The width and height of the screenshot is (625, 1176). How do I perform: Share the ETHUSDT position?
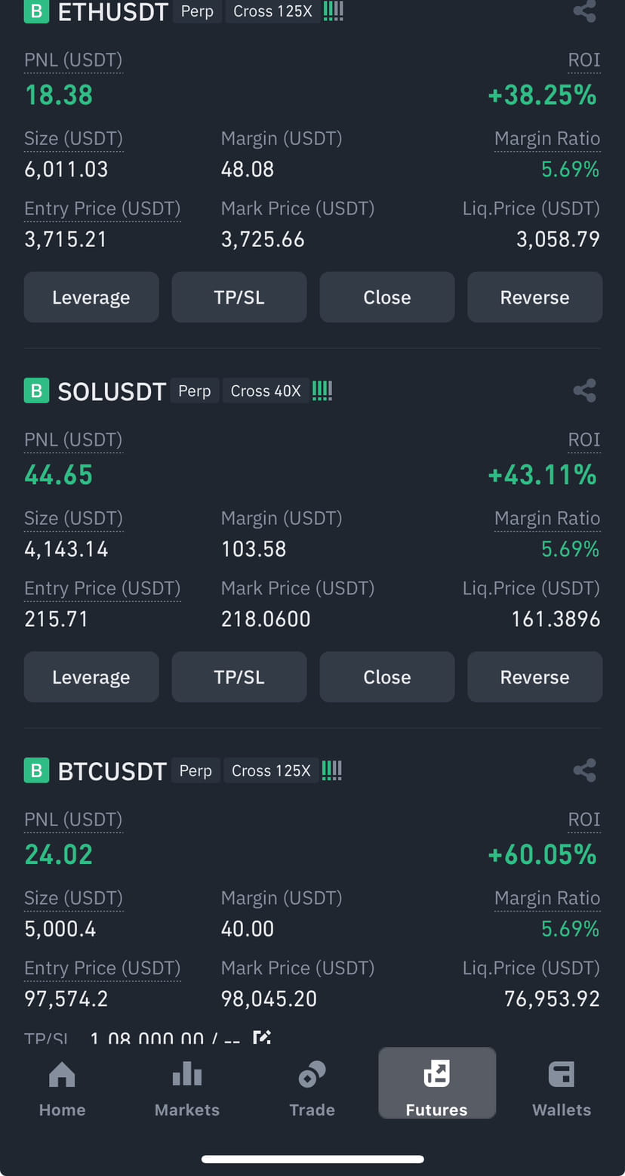584,11
